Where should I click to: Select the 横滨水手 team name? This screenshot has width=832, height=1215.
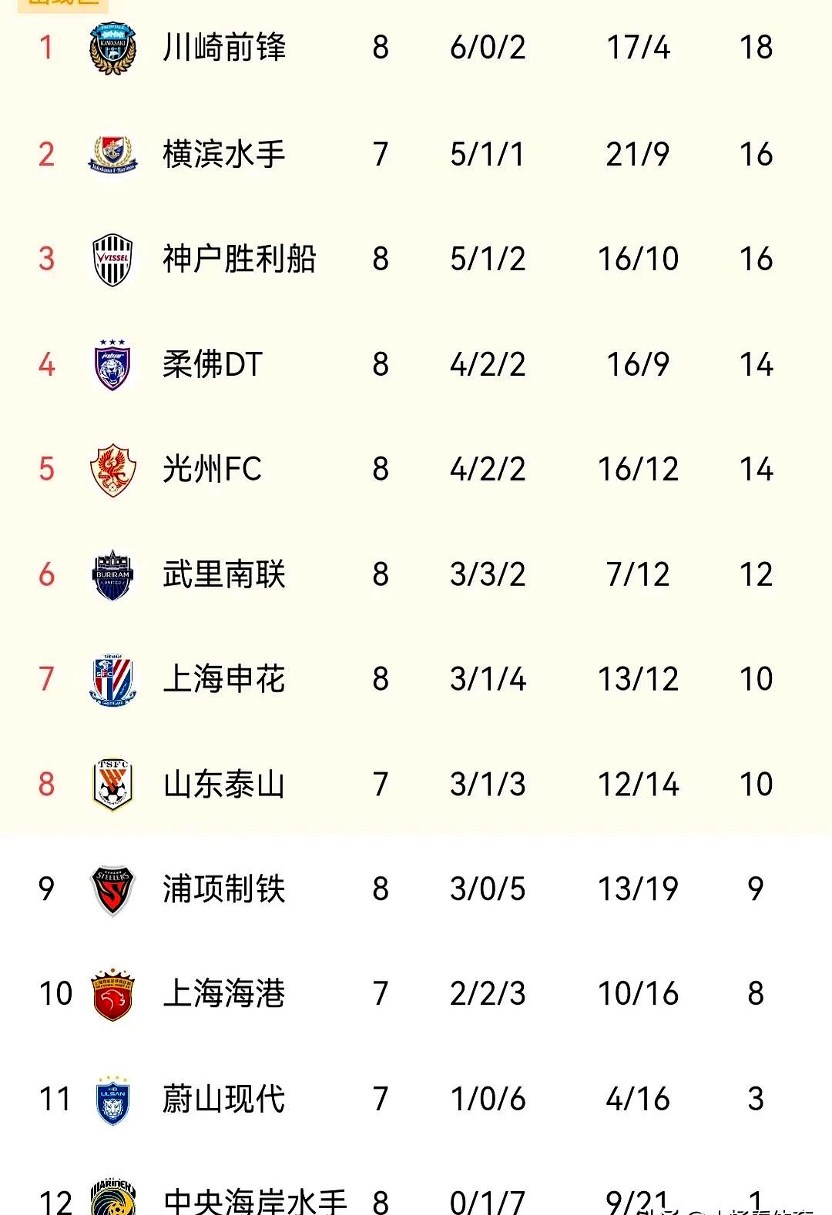(x=224, y=154)
